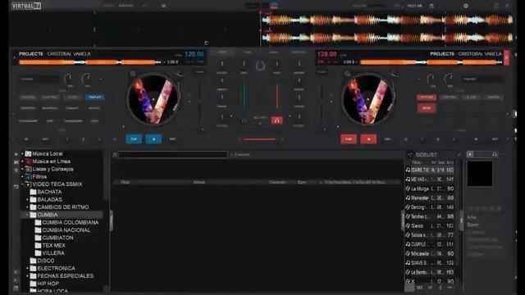Select the highlighted blue pad mode on left deck
The height and width of the screenshot is (295, 525).
[x=95, y=97]
